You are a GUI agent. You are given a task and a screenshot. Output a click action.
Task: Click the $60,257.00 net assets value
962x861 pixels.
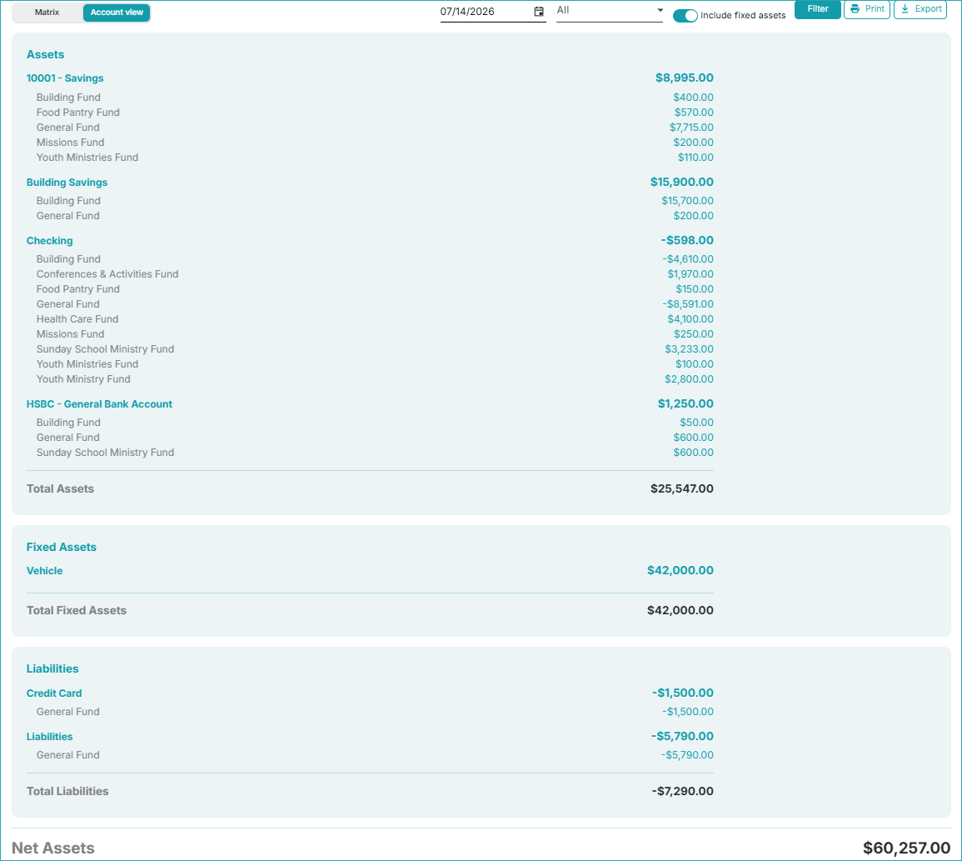click(907, 848)
